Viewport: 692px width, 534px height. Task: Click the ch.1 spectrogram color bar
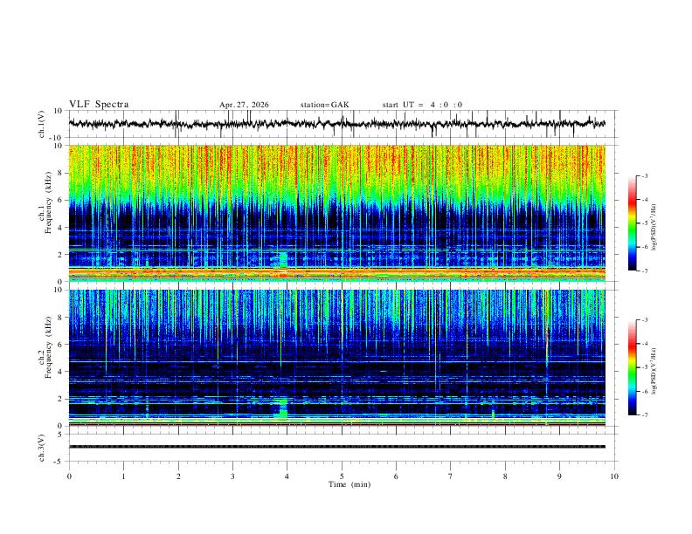[x=632, y=223]
